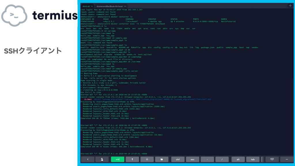Click 'Listening on tcp://0.0.0.0:3000' line
Image resolution: width=295 pixels, height=166 pixels.
(x=99, y=90)
